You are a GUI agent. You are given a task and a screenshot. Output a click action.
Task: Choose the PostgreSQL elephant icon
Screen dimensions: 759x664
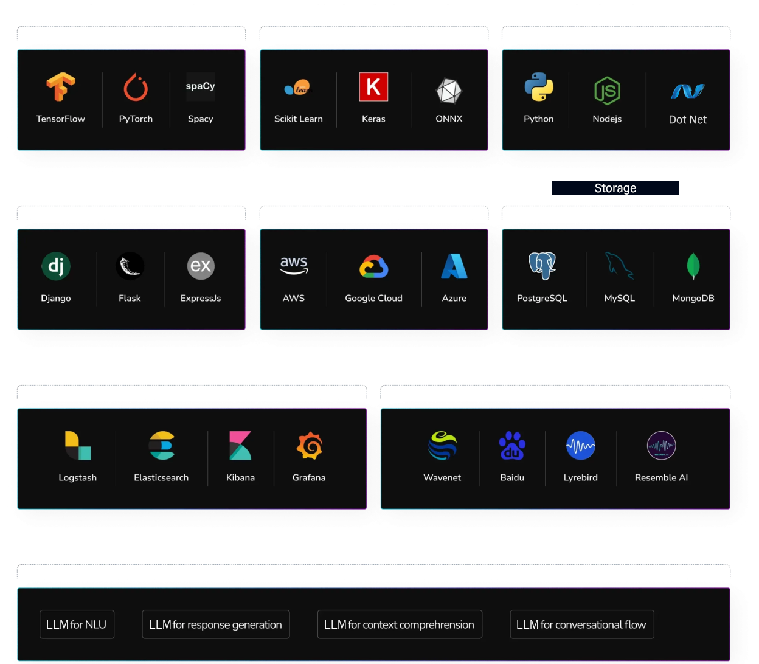pos(542,266)
